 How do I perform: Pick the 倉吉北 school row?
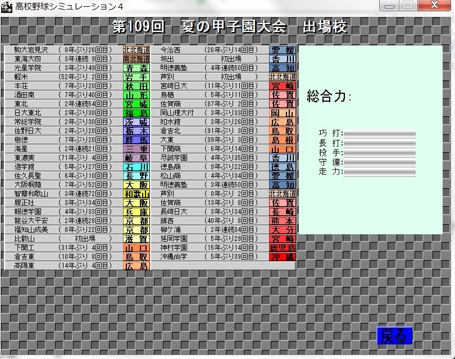pyautogui.click(x=224, y=130)
